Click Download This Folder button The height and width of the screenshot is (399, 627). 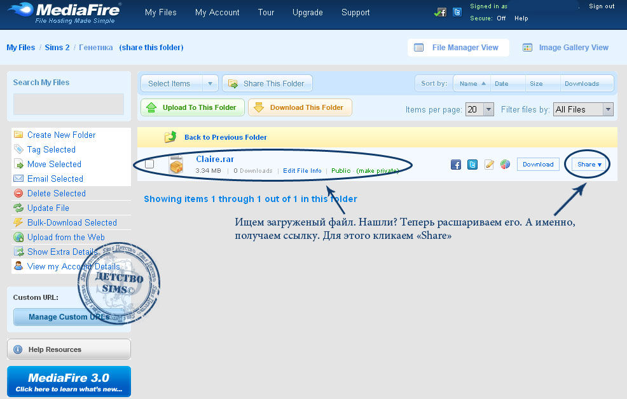pos(300,107)
